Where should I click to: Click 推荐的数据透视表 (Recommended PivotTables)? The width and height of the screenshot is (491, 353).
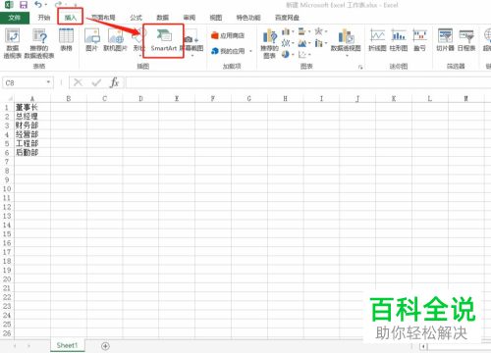39,43
